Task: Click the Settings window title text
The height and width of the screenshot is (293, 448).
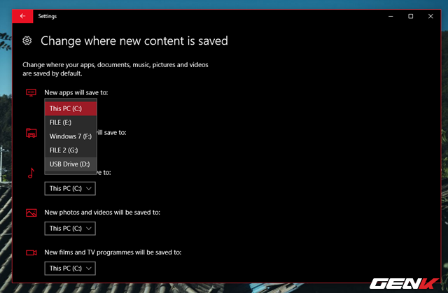Action: pyautogui.click(x=48, y=16)
